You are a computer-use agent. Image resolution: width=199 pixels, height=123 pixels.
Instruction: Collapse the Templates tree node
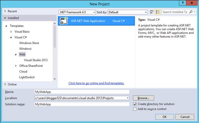6,26
